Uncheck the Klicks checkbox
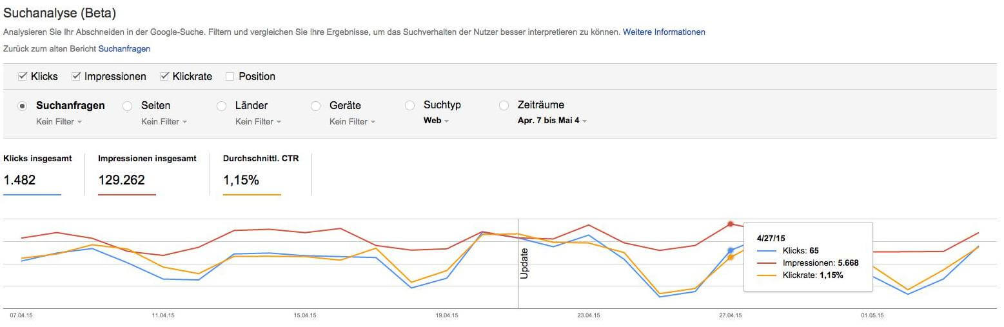The height and width of the screenshot is (327, 1004). [23, 76]
